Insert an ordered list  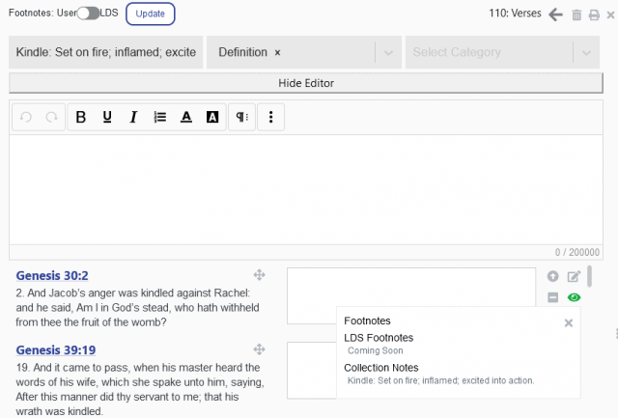(x=160, y=117)
